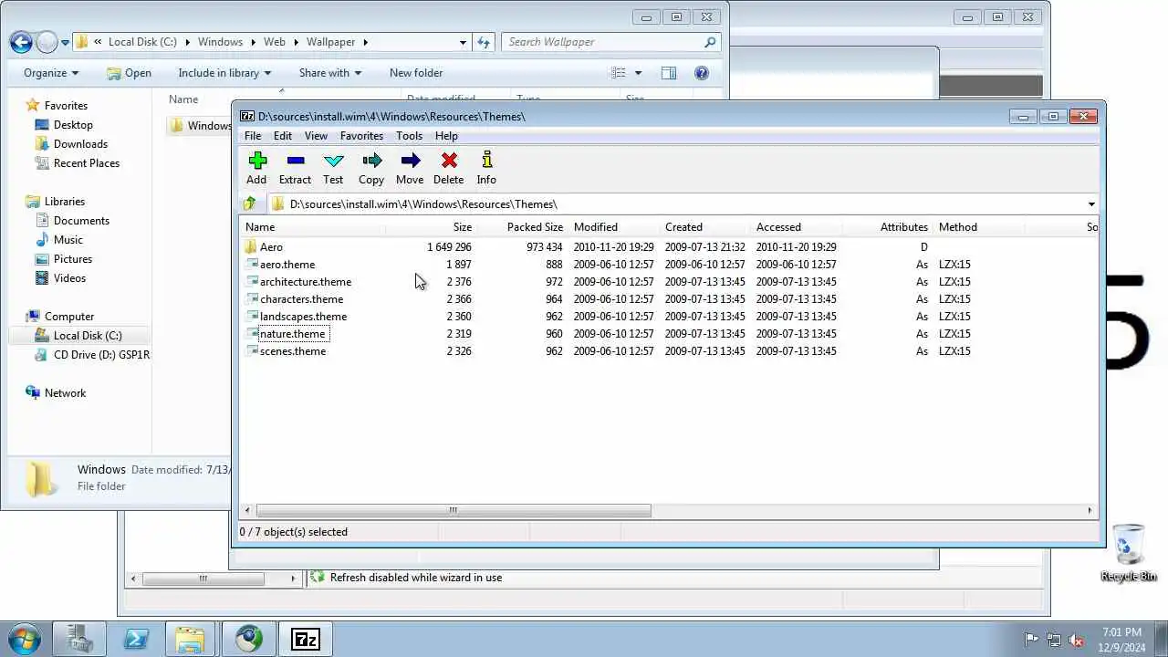Open recent pages dropdown beside Forward button
Image resolution: width=1168 pixels, height=657 pixels.
click(x=65, y=43)
